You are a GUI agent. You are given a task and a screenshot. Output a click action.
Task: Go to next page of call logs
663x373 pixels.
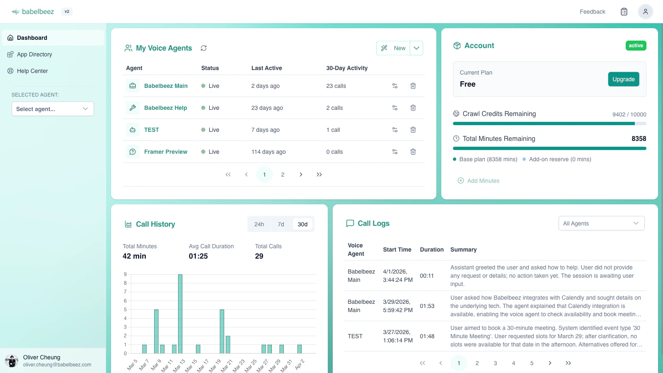[x=550, y=363]
